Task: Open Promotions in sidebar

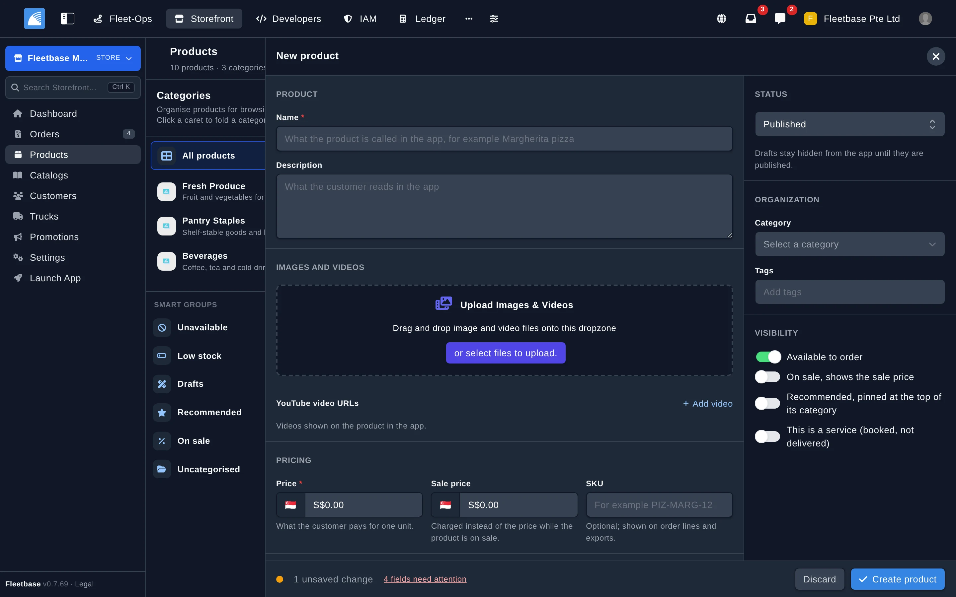Action: (73, 237)
